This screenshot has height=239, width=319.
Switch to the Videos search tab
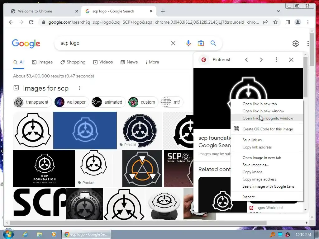pyautogui.click(x=103, y=62)
